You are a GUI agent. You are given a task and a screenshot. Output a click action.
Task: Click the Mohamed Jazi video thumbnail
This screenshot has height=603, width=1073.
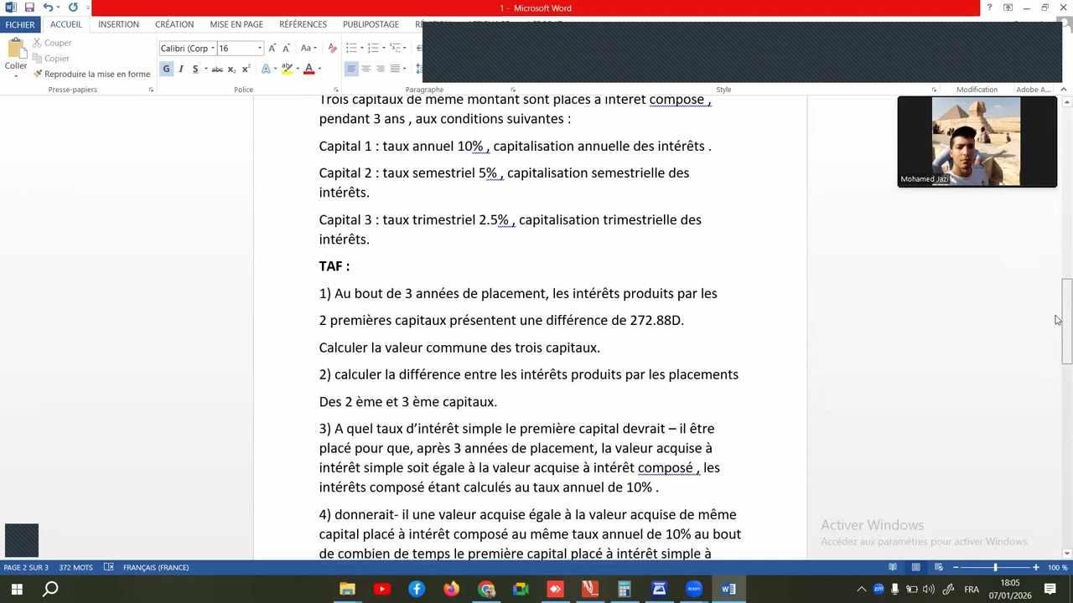[977, 142]
